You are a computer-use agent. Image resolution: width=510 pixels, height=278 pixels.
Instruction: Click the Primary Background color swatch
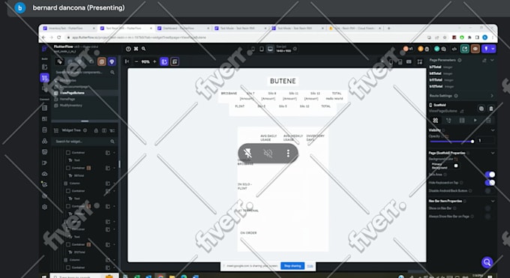456,166
